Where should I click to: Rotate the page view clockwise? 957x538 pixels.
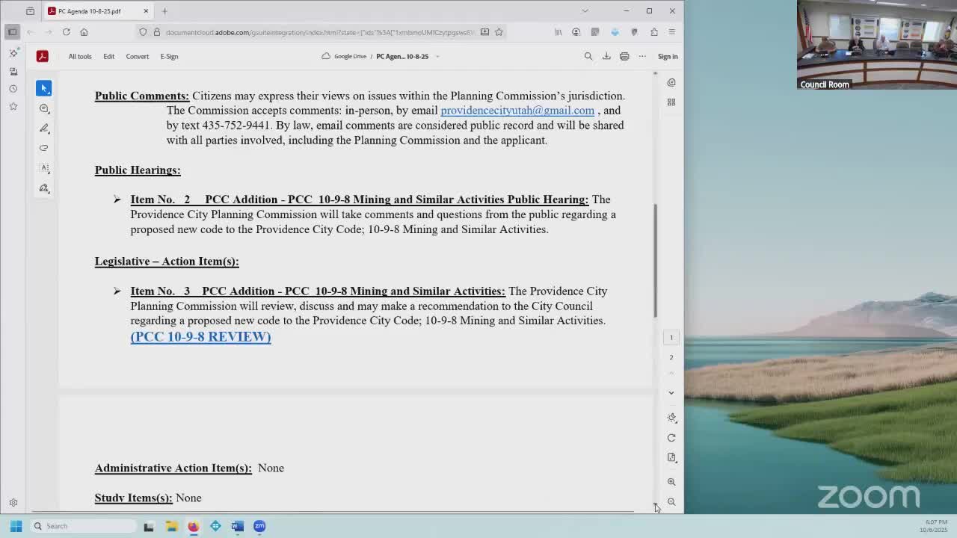(x=671, y=438)
